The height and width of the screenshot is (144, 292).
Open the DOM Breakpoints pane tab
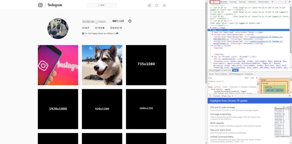click(236, 74)
